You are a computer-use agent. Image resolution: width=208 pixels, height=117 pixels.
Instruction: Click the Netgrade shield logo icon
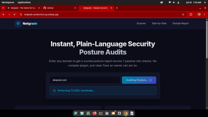18,24
